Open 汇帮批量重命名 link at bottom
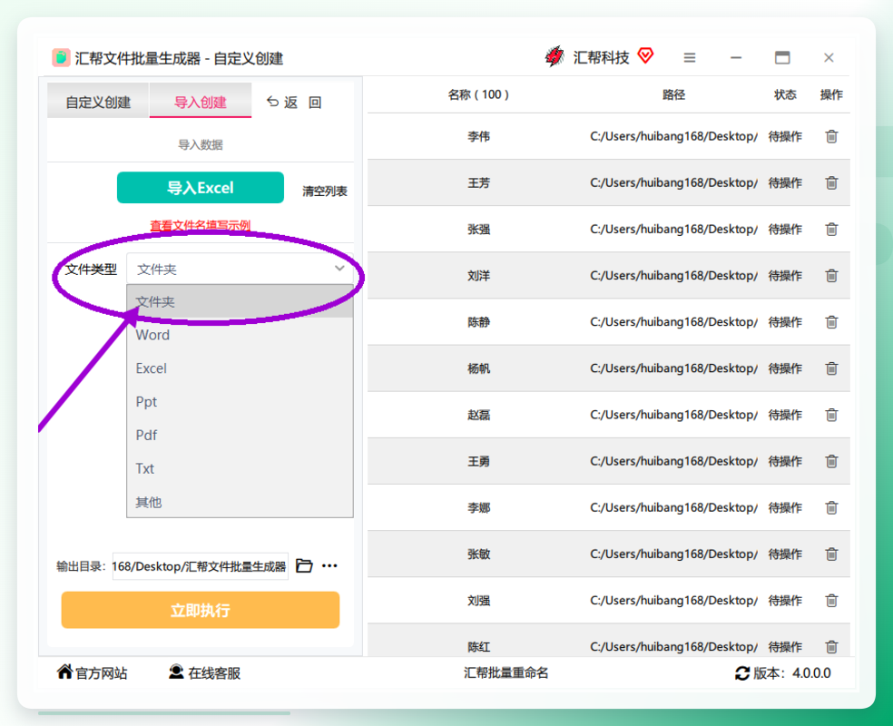893x726 pixels. click(505, 673)
